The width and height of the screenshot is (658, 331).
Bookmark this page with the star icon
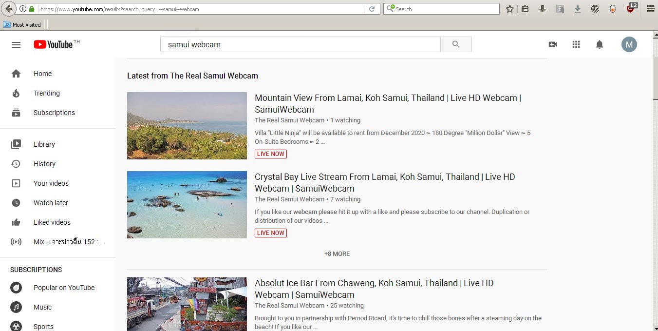(x=510, y=9)
